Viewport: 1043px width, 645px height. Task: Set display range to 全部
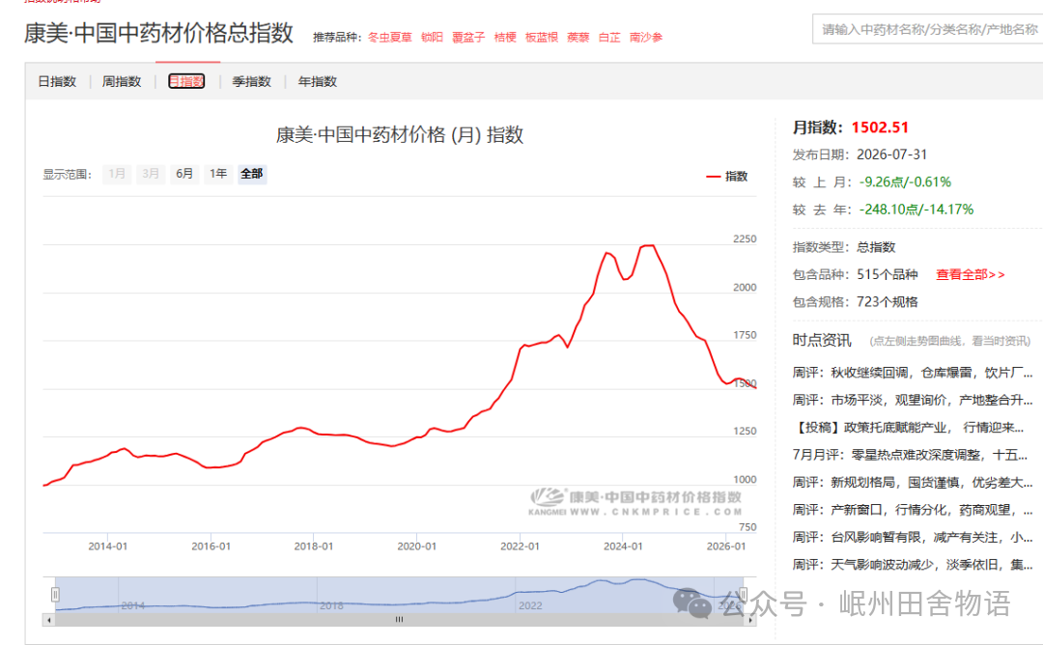pos(252,174)
